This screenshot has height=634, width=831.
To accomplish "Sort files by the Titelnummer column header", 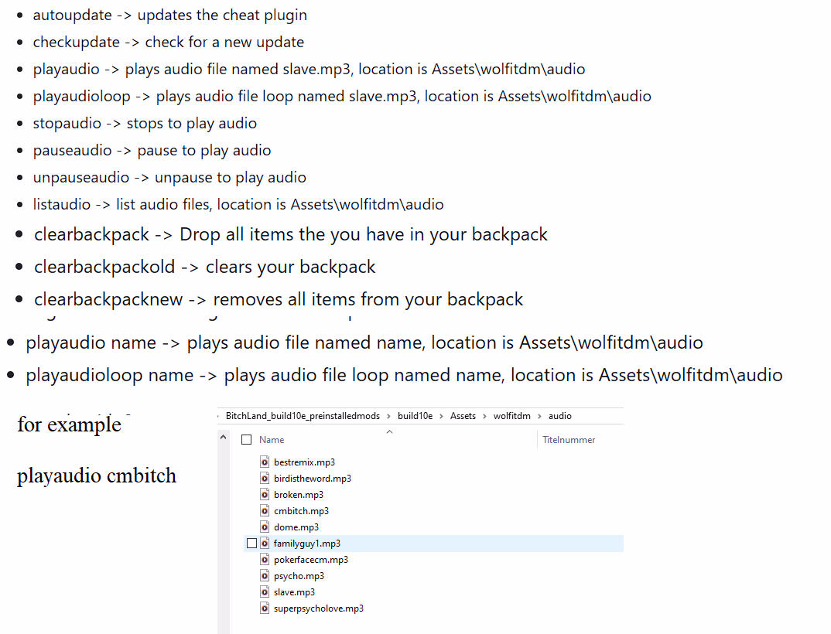I will (569, 440).
